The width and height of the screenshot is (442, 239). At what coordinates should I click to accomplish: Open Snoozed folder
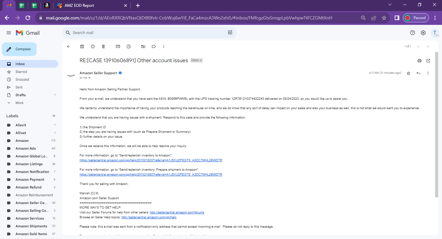coord(29,79)
